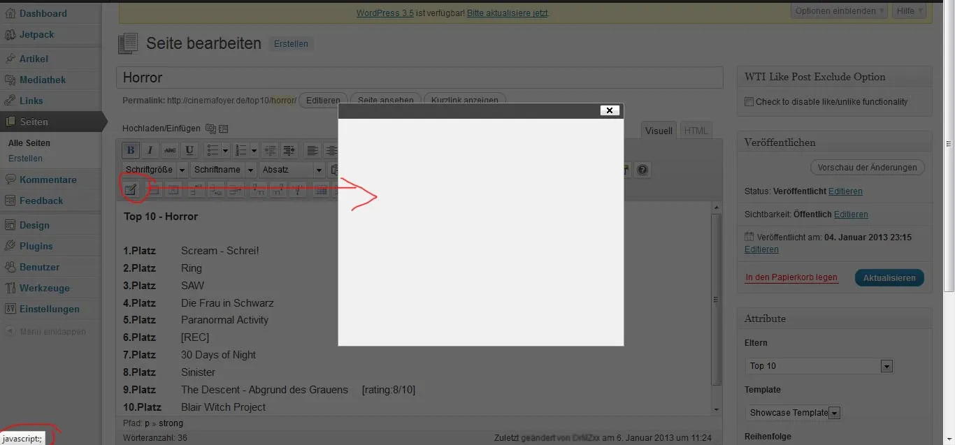955x445 pixels.
Task: Click 'In den Papierkorb legen' link
Action: 791,277
